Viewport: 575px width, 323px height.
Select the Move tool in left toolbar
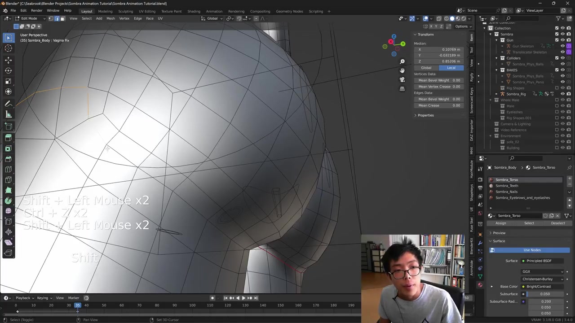point(8,60)
